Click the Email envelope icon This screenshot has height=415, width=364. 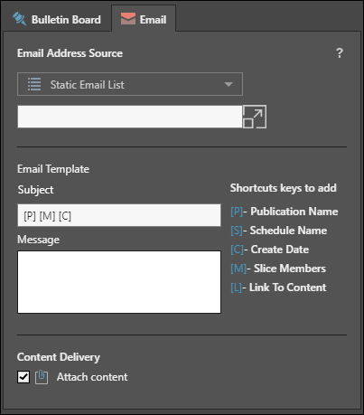pyautogui.click(x=128, y=19)
